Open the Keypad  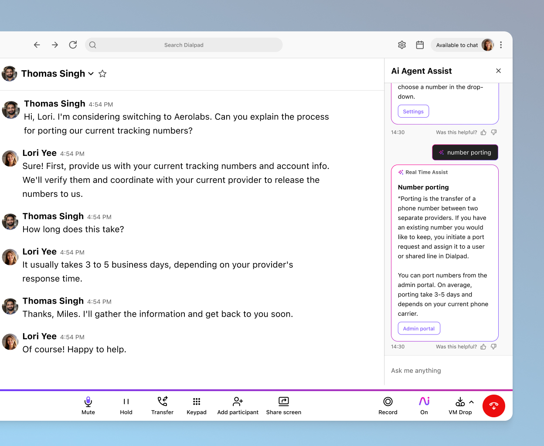click(x=196, y=405)
